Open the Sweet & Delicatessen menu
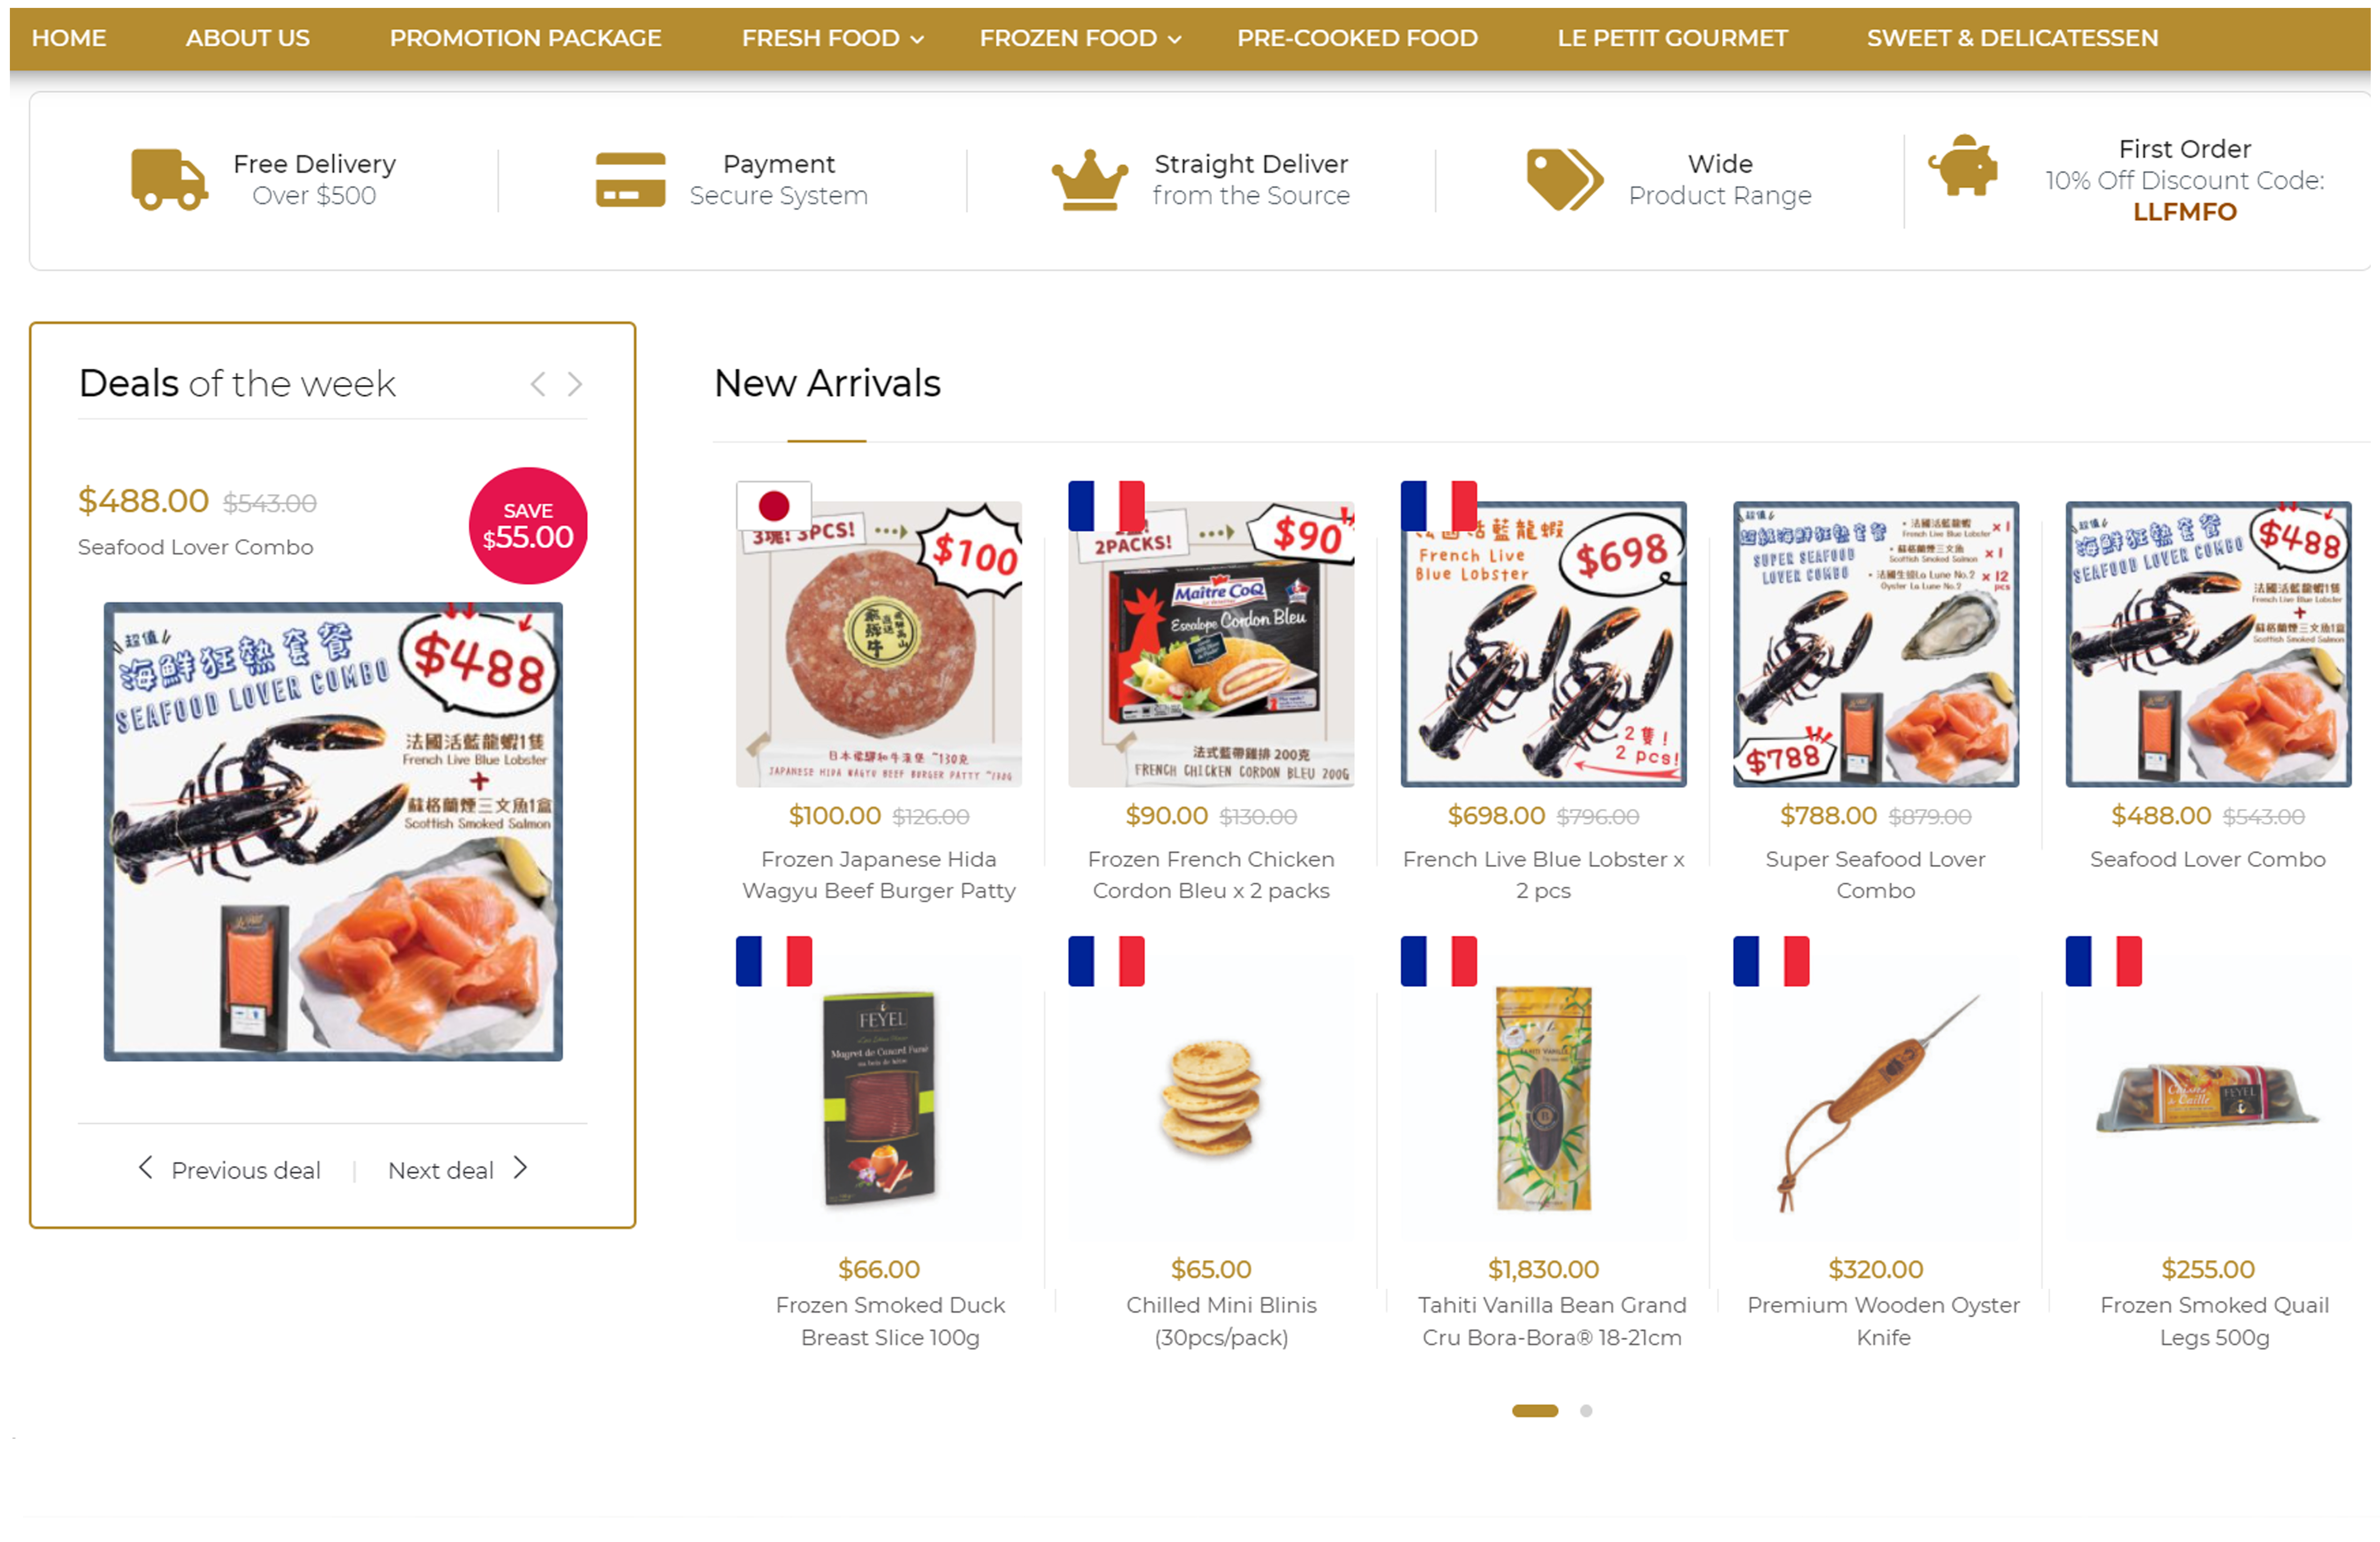This screenshot has width=2380, height=1542. (x=2012, y=38)
